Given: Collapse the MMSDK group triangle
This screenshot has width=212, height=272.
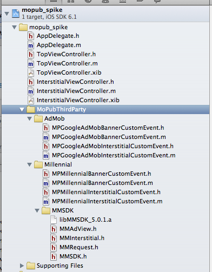Looking at the screenshot, I should pos(37,210).
